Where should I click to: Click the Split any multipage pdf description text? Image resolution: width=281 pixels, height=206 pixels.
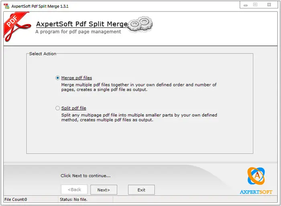139,117
